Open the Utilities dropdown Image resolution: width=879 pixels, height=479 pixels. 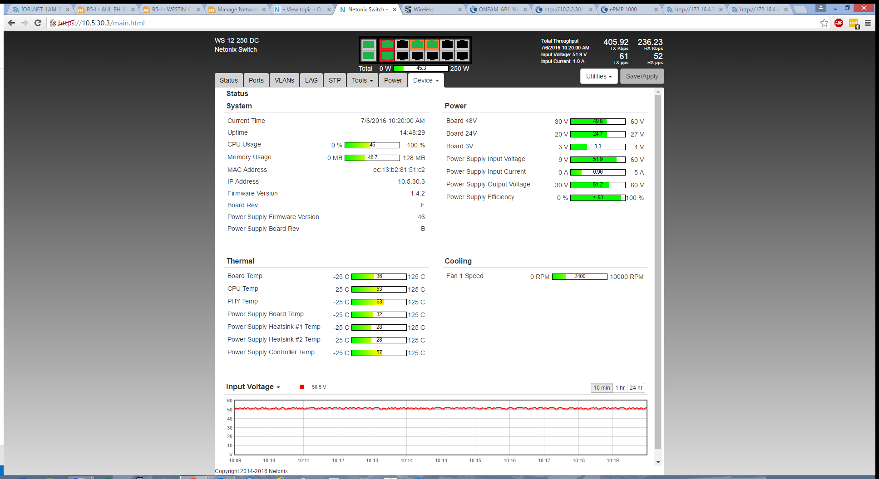598,76
